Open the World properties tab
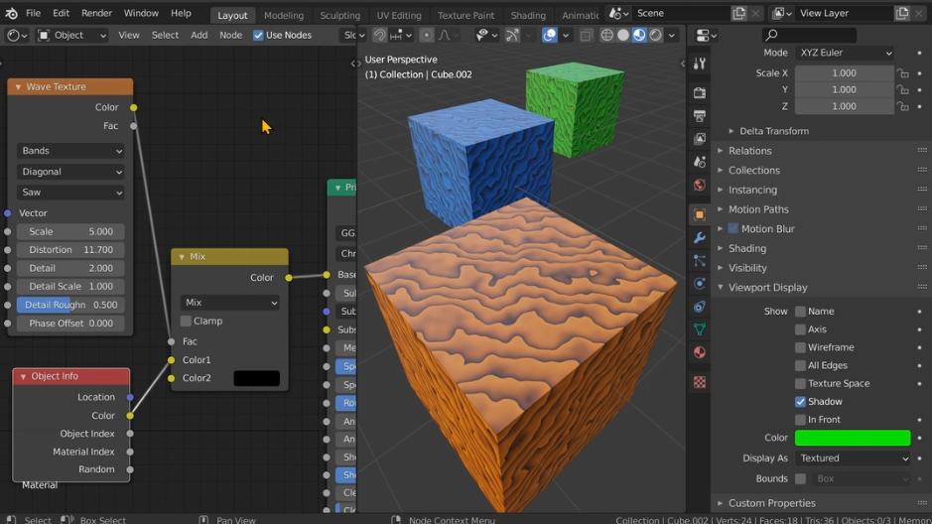Viewport: 932px width, 524px height. (x=700, y=185)
